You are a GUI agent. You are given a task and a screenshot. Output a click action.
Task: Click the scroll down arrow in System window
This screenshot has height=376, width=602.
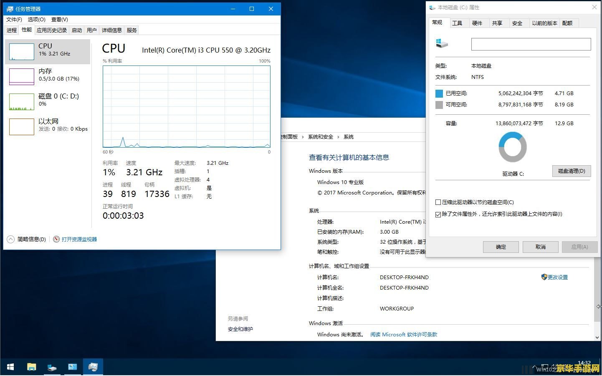click(x=597, y=337)
